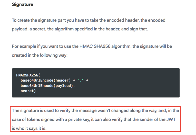Click the Signature heading

(23, 5)
